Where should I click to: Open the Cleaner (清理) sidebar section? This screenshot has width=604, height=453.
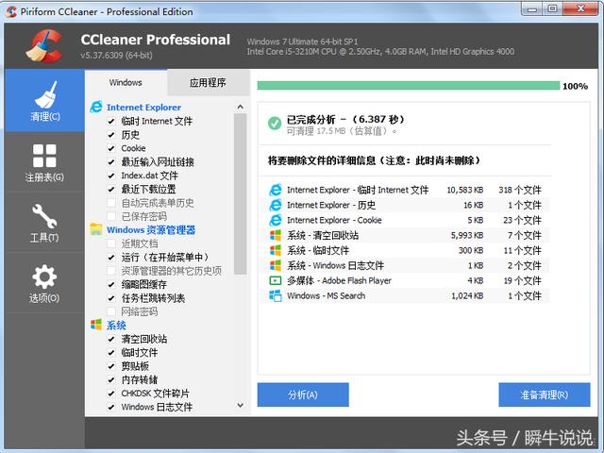tap(44, 101)
